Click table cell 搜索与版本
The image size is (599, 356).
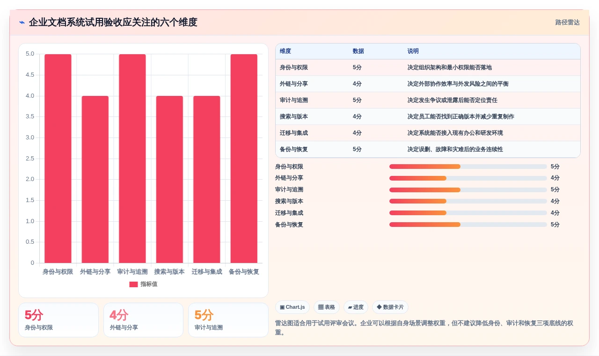point(294,116)
